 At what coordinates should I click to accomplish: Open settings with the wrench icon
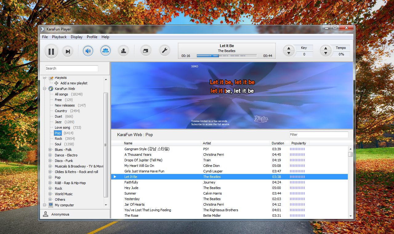click(164, 51)
